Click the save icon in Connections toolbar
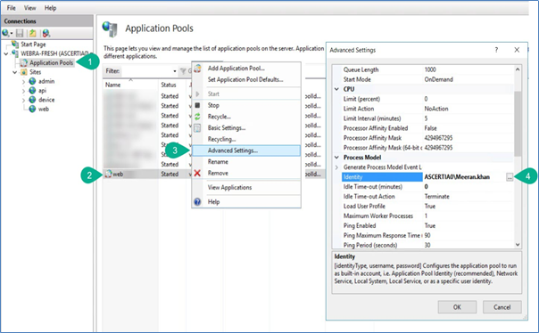 pyautogui.click(x=20, y=33)
